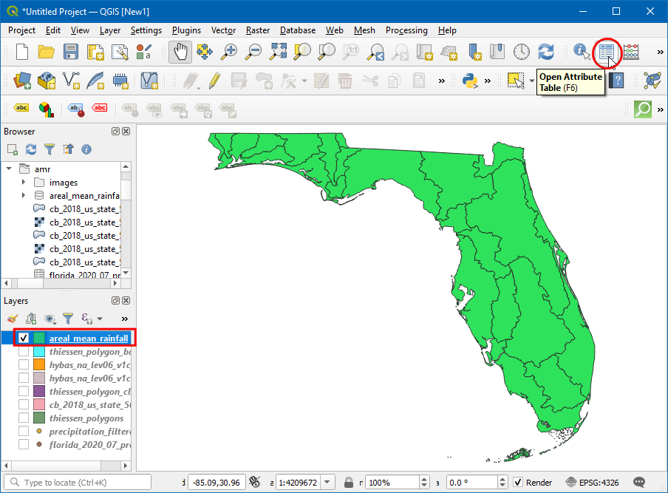The image size is (668, 493).
Task: Open the map scale dropdown
Action: pyautogui.click(x=327, y=483)
